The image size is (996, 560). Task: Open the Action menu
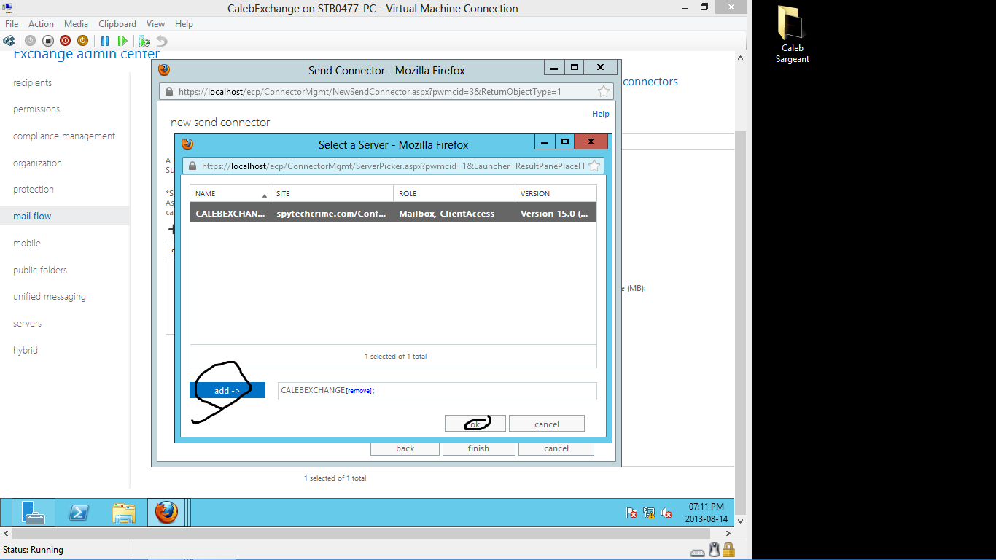41,24
